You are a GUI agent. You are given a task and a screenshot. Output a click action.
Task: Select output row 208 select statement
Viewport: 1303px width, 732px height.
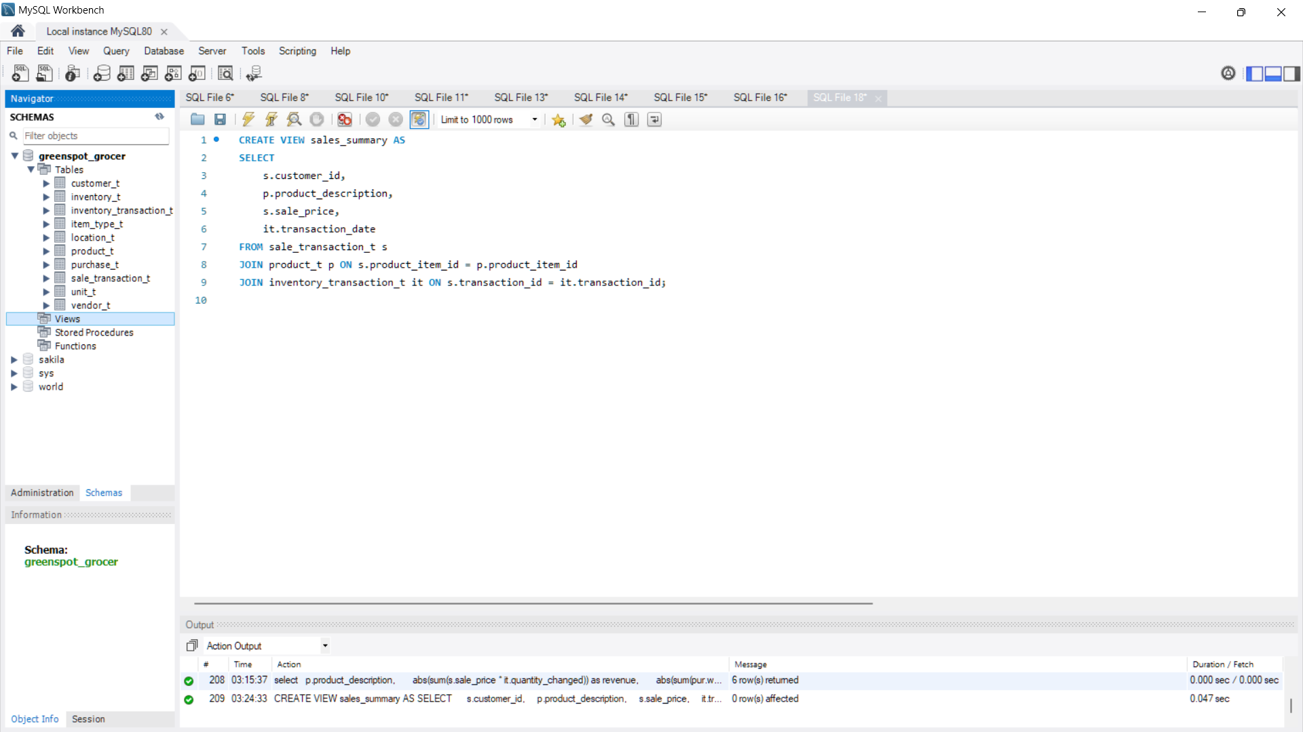732,680
